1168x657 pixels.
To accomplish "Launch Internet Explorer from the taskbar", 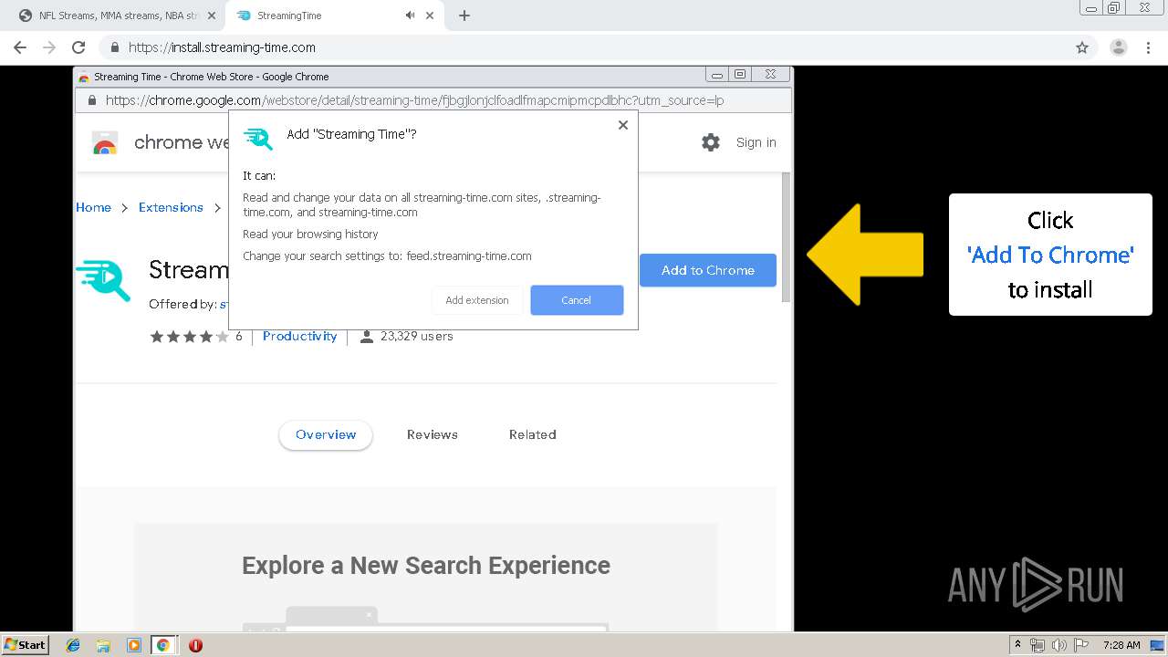I will pyautogui.click(x=73, y=645).
